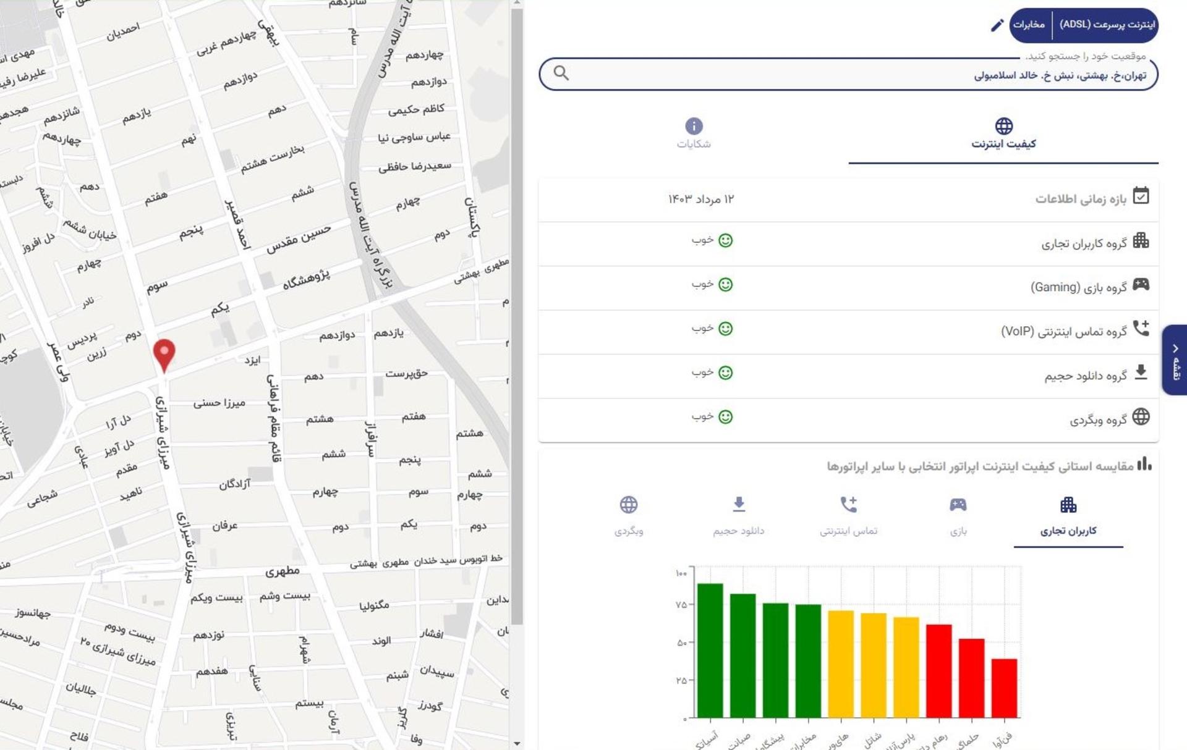1187x750 pixels.
Task: Click the pencil edit icon beside مخابرات
Action: (997, 25)
